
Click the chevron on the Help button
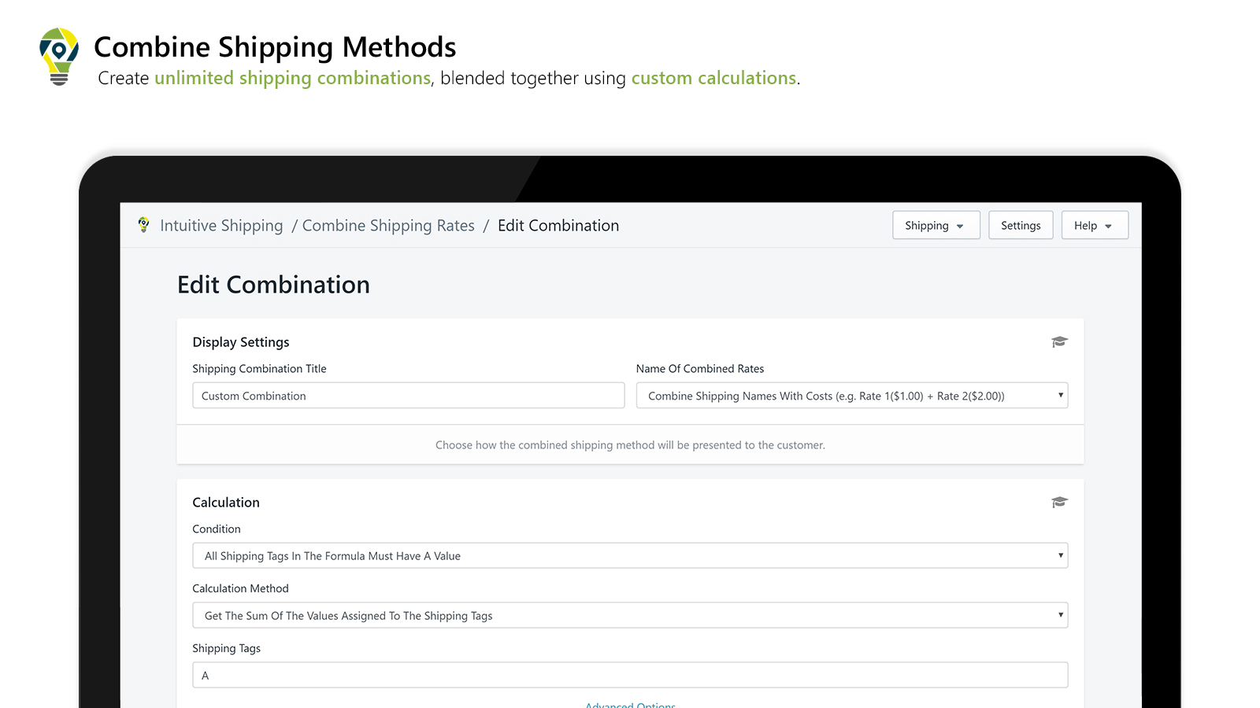click(1110, 225)
